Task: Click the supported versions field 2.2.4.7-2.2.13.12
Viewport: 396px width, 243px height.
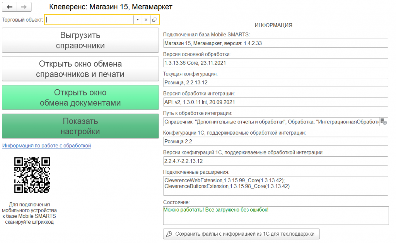Action: [275, 161]
